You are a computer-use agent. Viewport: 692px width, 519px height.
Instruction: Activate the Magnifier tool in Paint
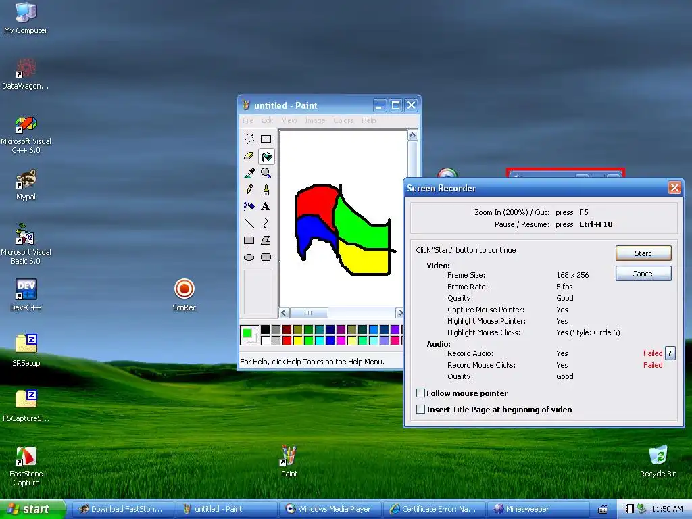tap(266, 173)
